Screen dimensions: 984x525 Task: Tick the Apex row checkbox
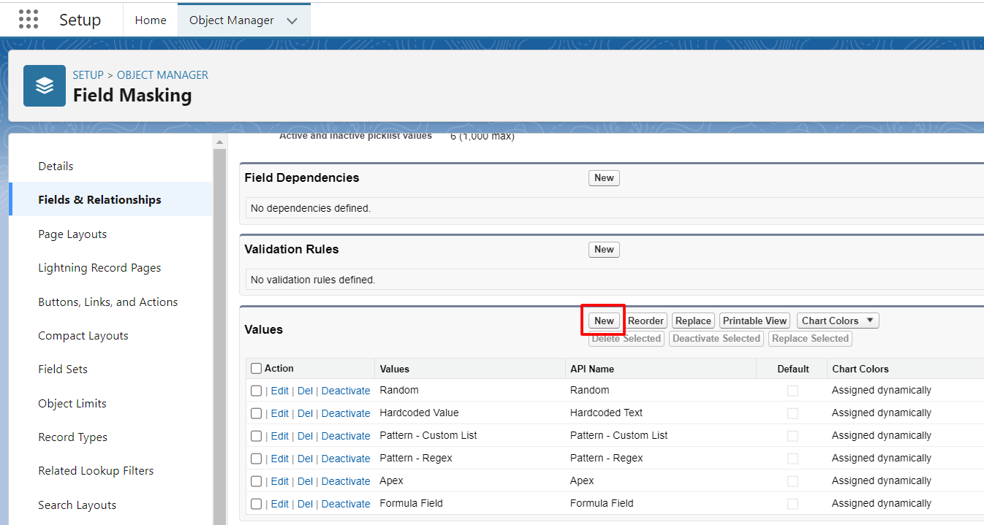[x=256, y=481]
